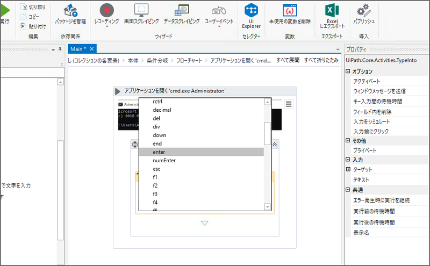Choose 'f1' from the key list
The width and height of the screenshot is (430, 266).
[x=201, y=177]
